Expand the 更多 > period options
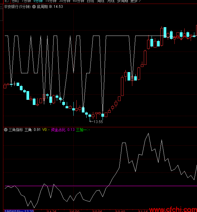The height and width of the screenshot is (212, 197). point(135,1)
